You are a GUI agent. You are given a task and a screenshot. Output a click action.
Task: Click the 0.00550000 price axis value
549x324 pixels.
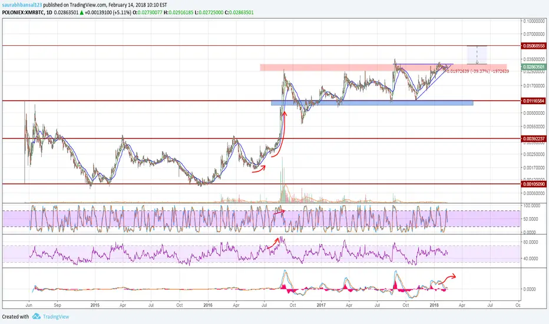click(x=534, y=127)
